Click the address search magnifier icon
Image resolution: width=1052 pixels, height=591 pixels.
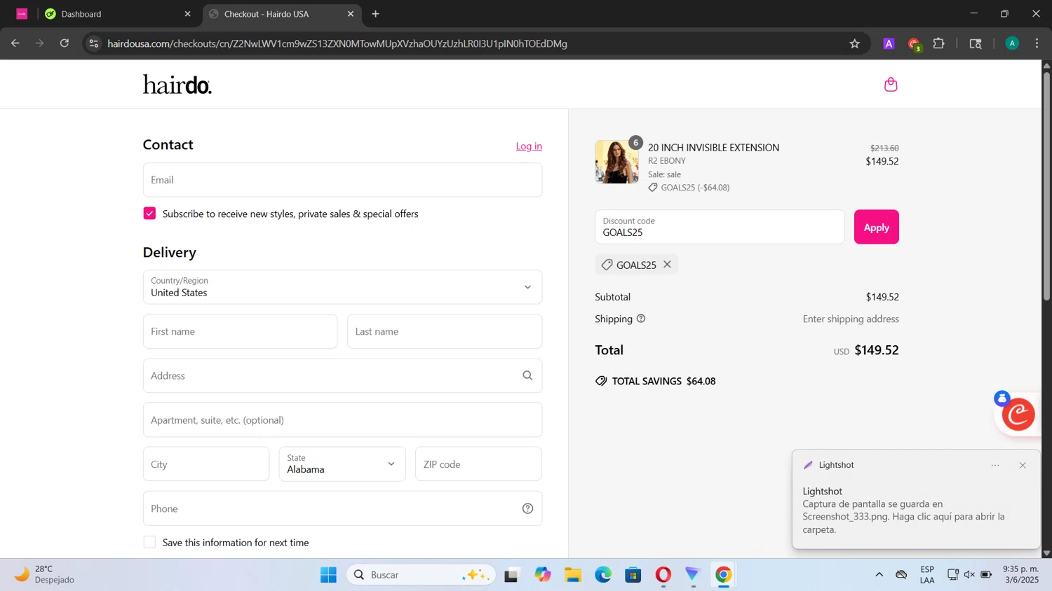[x=527, y=376]
